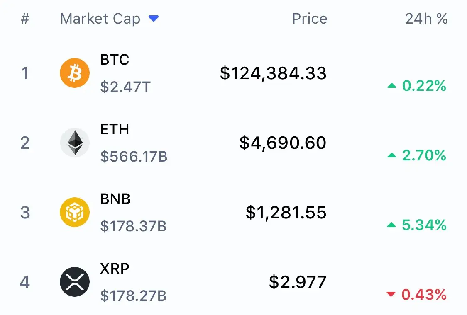Open the Bitcoin orange coin logo
This screenshot has width=467, height=315.
(x=75, y=73)
